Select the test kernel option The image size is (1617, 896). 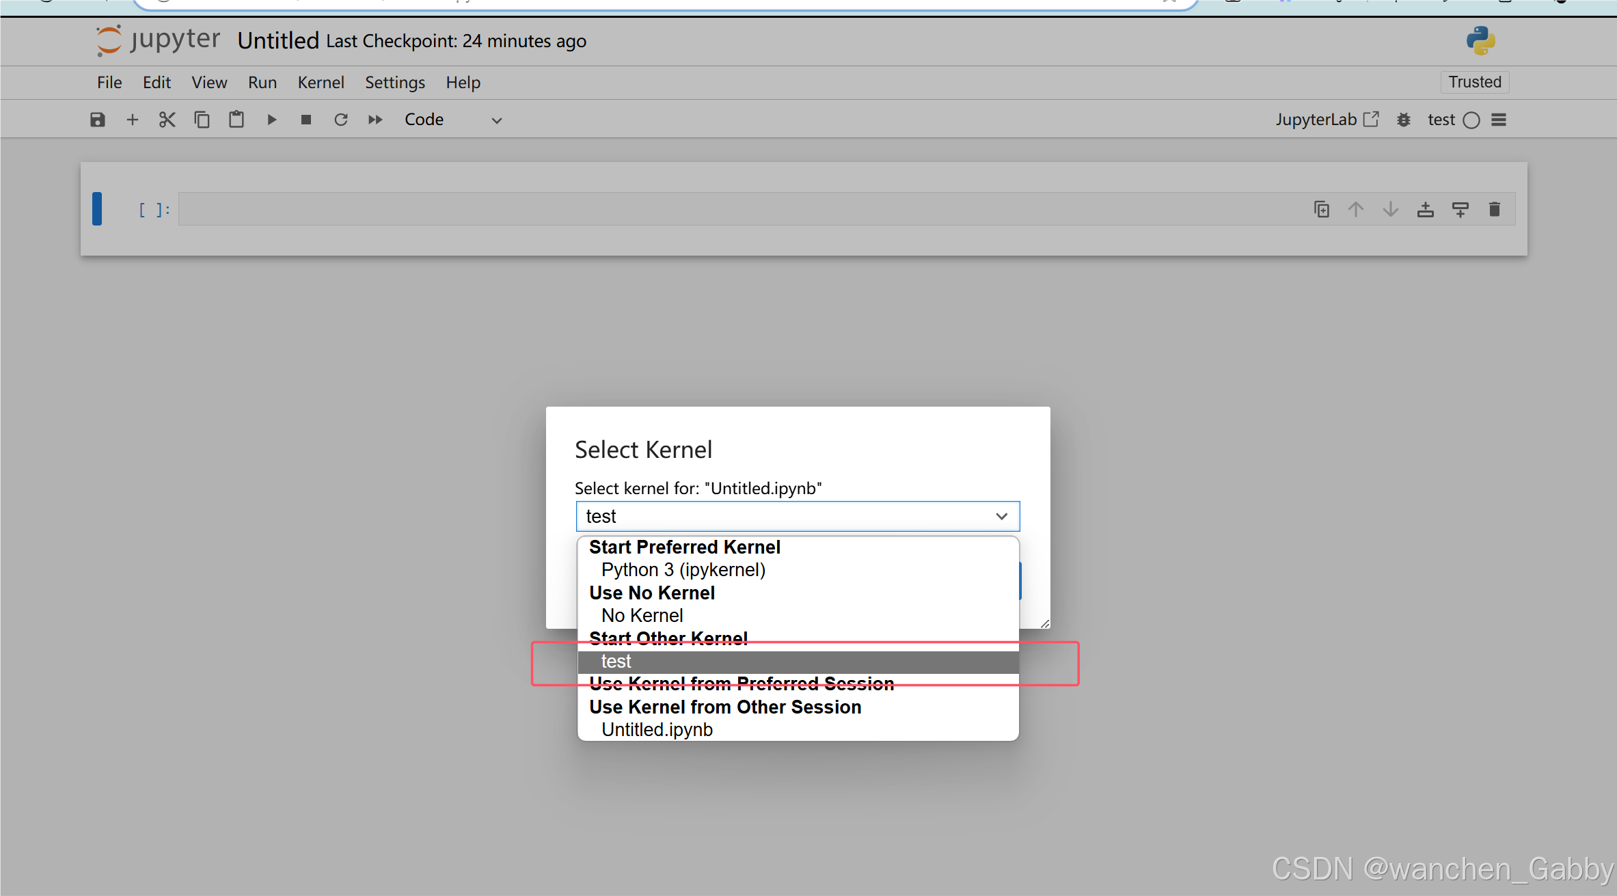click(x=798, y=662)
